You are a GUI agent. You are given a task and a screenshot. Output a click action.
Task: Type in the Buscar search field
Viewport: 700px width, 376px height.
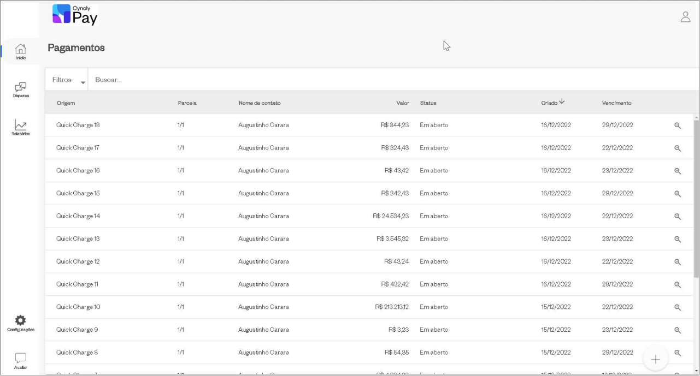coord(383,80)
